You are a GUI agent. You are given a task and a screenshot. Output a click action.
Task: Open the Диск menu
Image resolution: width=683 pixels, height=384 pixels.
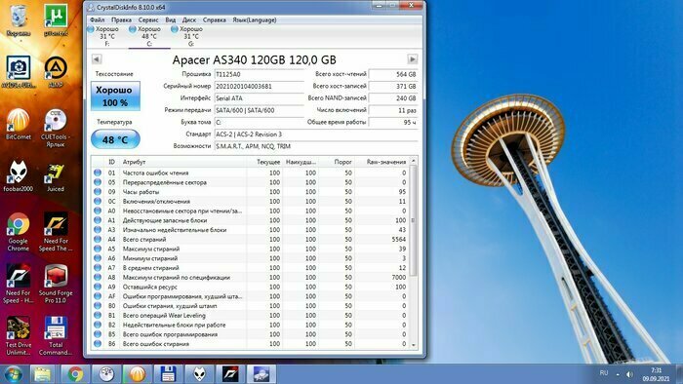coord(189,20)
